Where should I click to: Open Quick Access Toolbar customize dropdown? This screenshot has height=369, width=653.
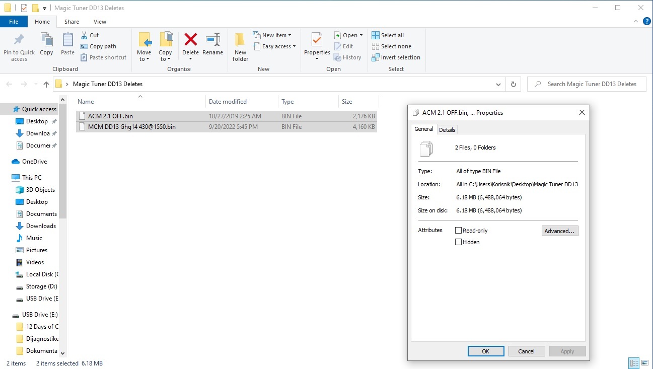pos(45,8)
